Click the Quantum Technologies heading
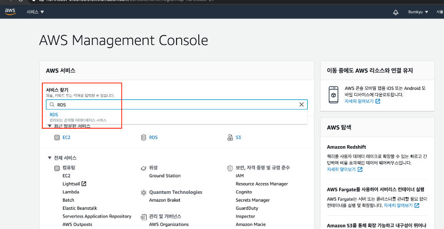 click(176, 192)
